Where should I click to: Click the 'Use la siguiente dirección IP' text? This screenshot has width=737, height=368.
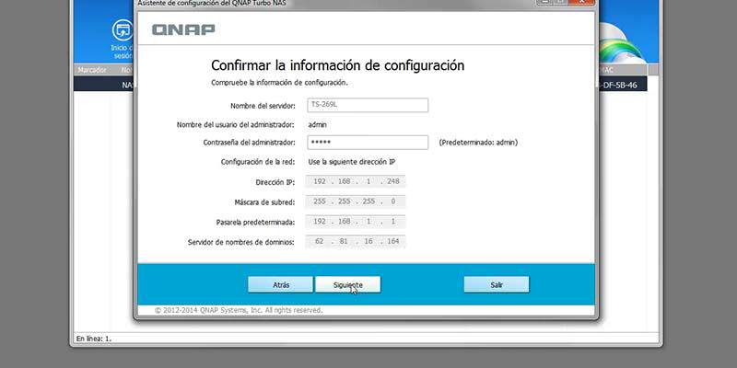tap(352, 162)
